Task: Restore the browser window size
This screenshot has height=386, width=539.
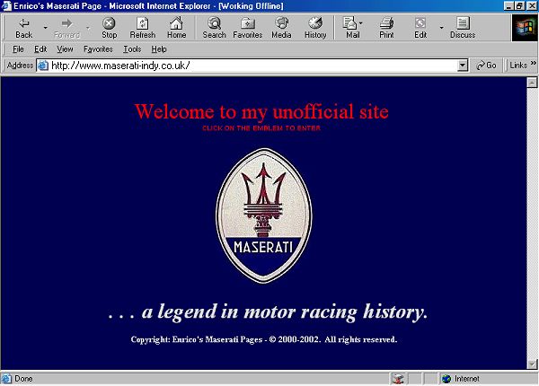Action: pyautogui.click(x=520, y=6)
